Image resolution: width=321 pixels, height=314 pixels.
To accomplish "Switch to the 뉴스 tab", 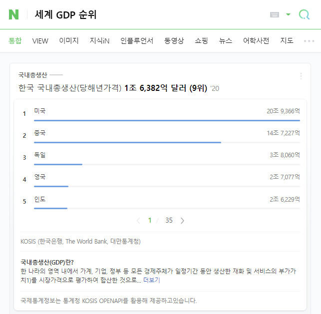I will click(226, 41).
